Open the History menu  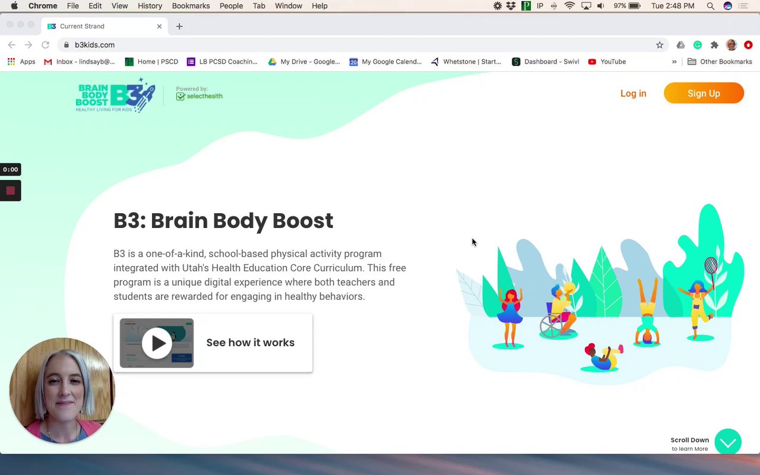click(150, 6)
